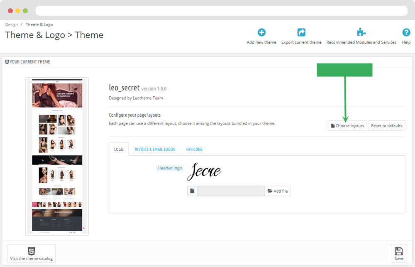Click the 'Theme & Logo > Theme' page title
This screenshot has height=267, width=415.
click(x=54, y=35)
